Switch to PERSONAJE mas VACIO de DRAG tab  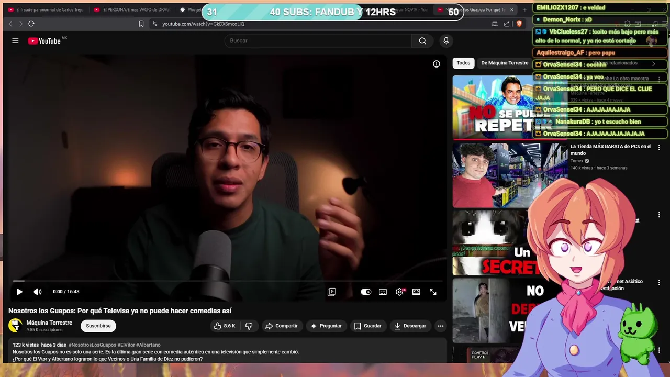[x=132, y=9]
